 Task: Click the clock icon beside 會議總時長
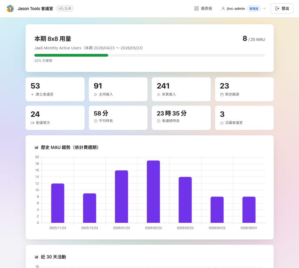(159, 121)
